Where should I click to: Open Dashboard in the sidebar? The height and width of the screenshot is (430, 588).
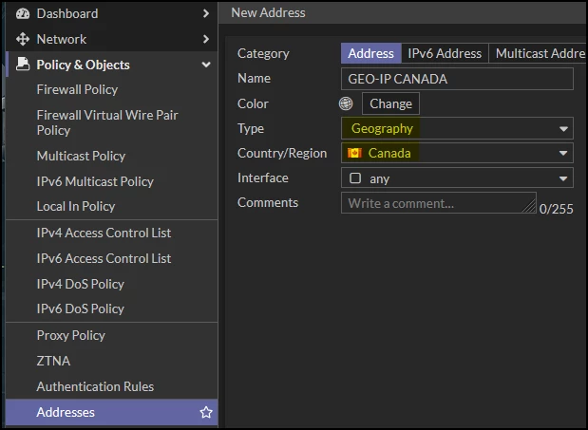pyautogui.click(x=112, y=13)
